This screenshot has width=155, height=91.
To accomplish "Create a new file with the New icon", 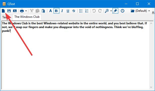I will [3, 11].
